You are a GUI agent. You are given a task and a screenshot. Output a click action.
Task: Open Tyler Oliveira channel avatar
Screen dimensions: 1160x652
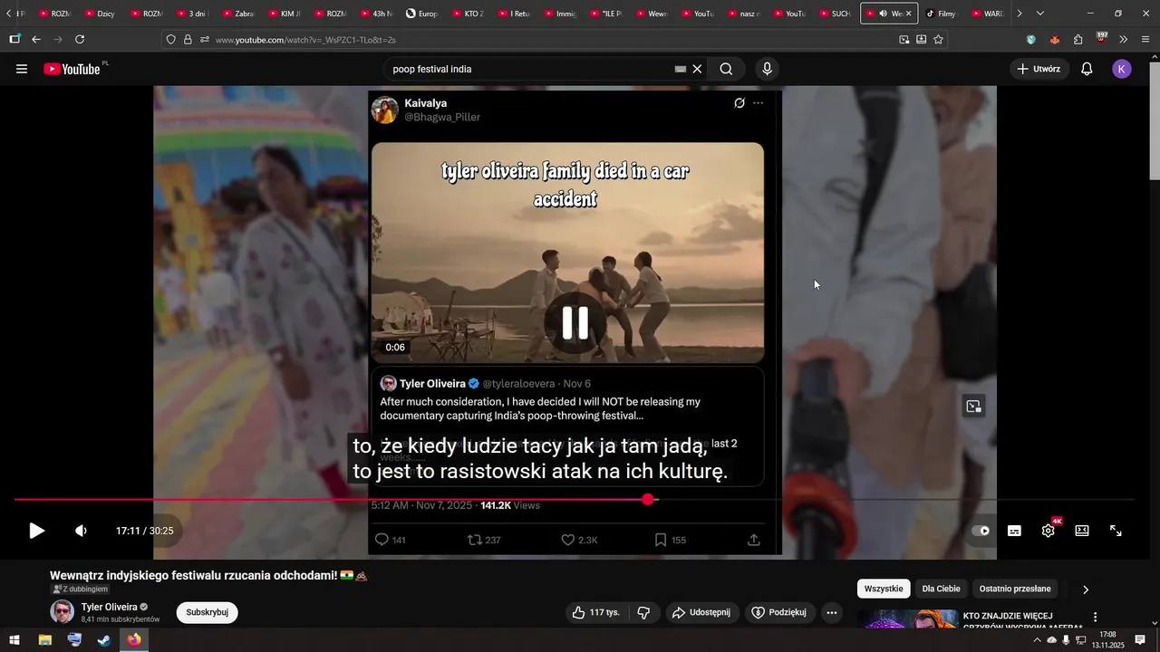62,612
